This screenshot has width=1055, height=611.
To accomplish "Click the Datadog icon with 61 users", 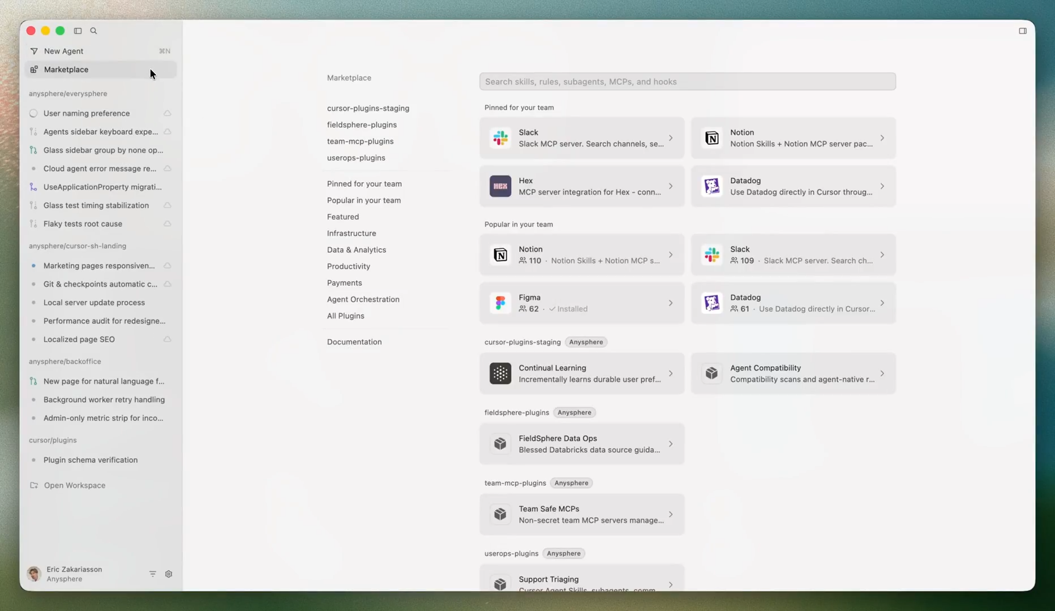I will point(712,303).
